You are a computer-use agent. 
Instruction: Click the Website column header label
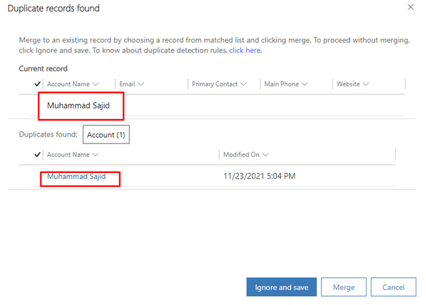click(x=347, y=84)
